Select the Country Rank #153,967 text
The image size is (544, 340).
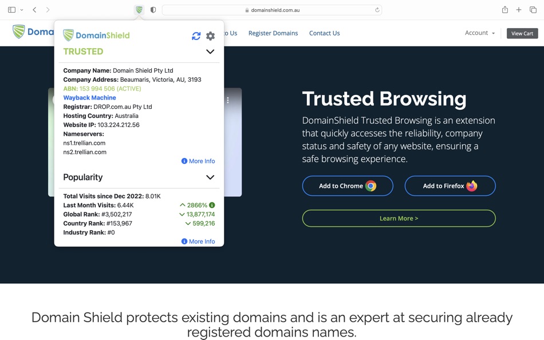point(97,223)
